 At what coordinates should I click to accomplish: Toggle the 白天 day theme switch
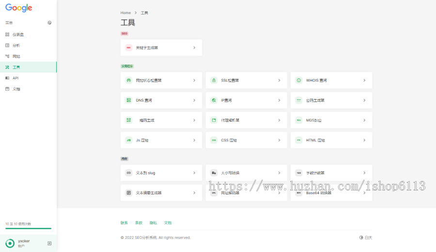click(x=366, y=237)
